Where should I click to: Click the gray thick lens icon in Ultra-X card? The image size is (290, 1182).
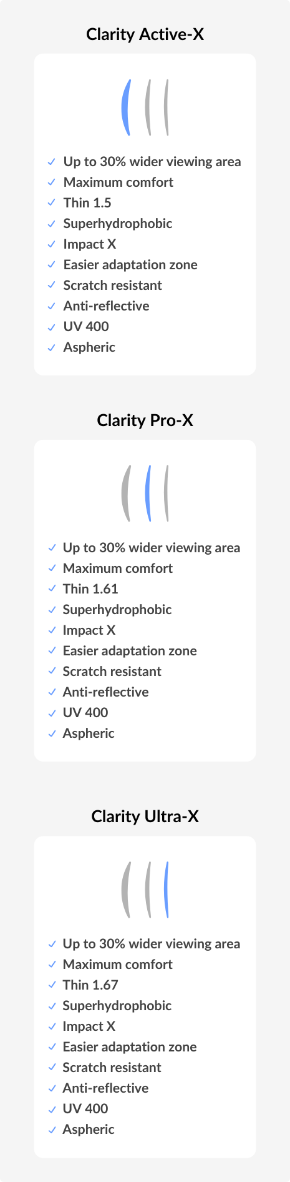coord(126,890)
